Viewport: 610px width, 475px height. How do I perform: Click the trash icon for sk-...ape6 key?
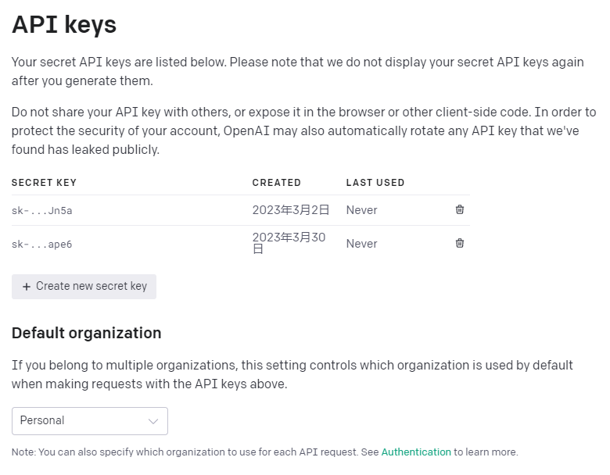tap(459, 243)
